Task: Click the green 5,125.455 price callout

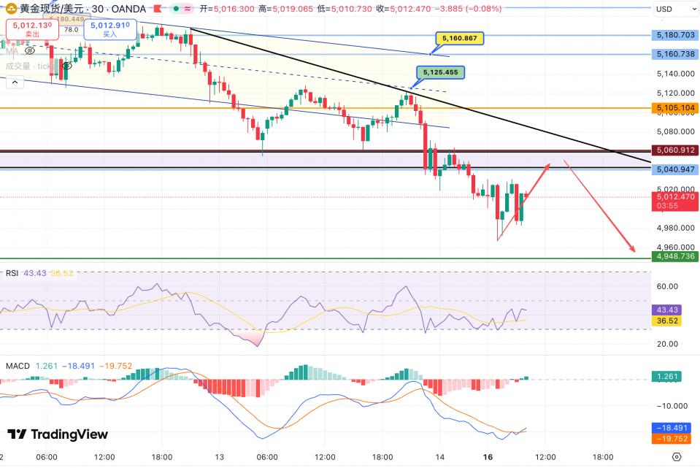Action: 441,72
